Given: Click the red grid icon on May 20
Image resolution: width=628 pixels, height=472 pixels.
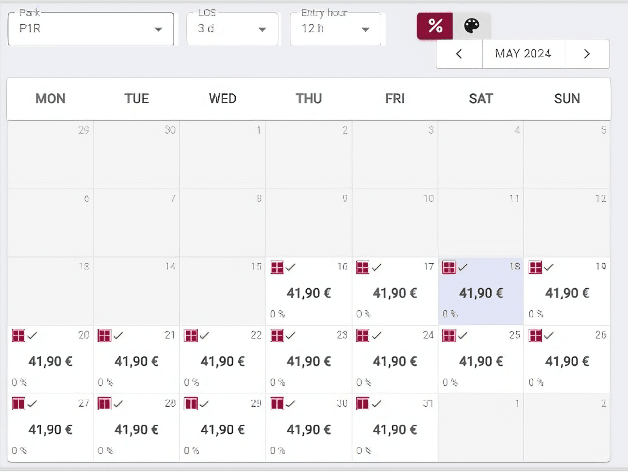Looking at the screenshot, I should tap(18, 336).
